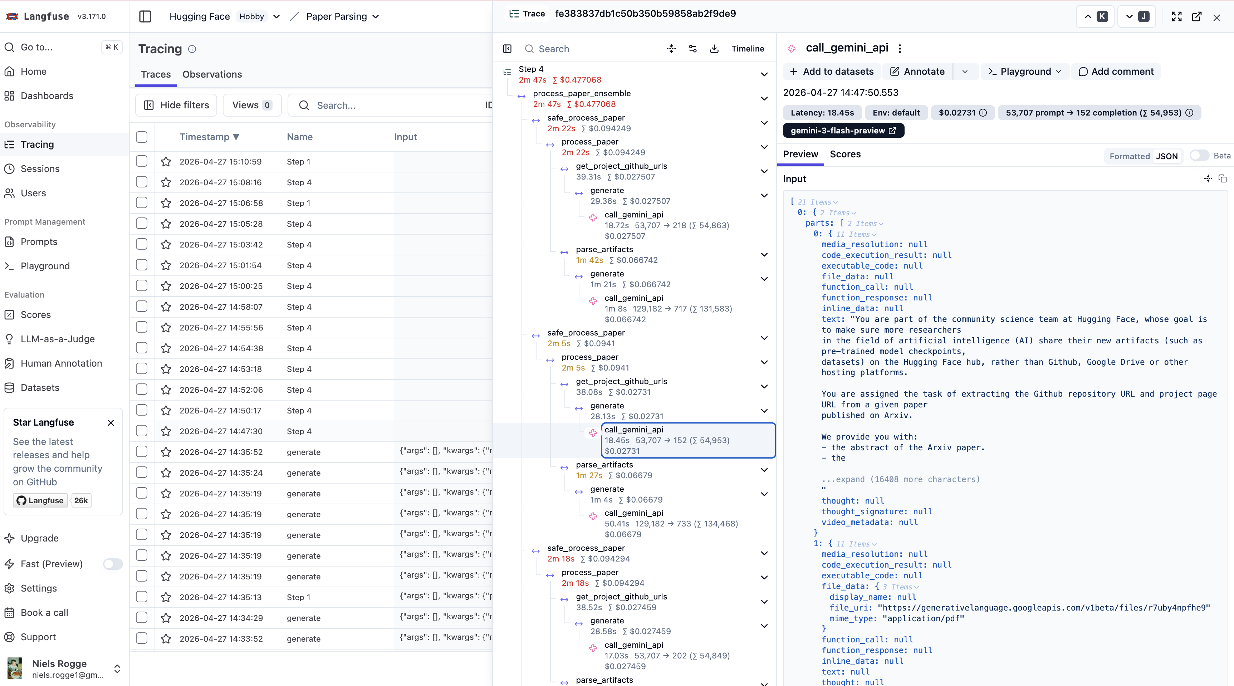Check the 15:10:59 Step 1 row checkbox
This screenshot has height=686, width=1234.
pos(142,161)
